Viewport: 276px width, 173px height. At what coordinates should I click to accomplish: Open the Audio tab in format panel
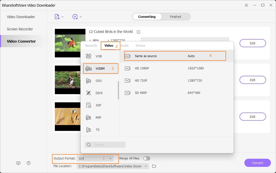coord(125,45)
